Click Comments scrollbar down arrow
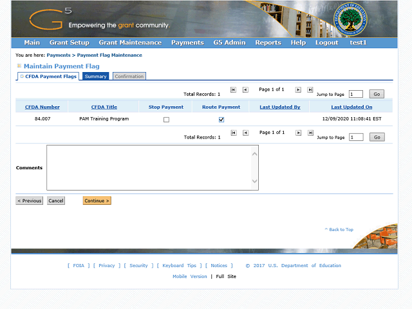 254,181
